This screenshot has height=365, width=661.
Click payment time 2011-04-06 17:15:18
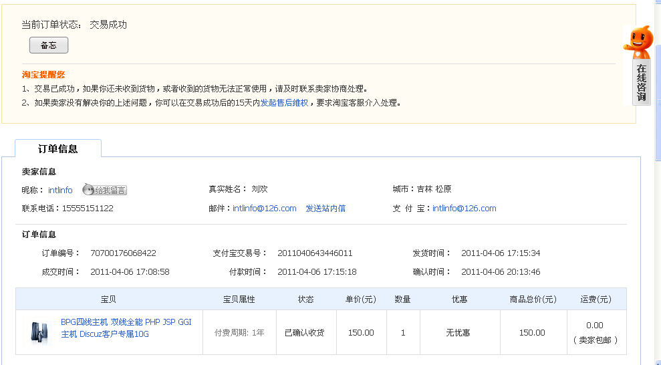(x=317, y=272)
